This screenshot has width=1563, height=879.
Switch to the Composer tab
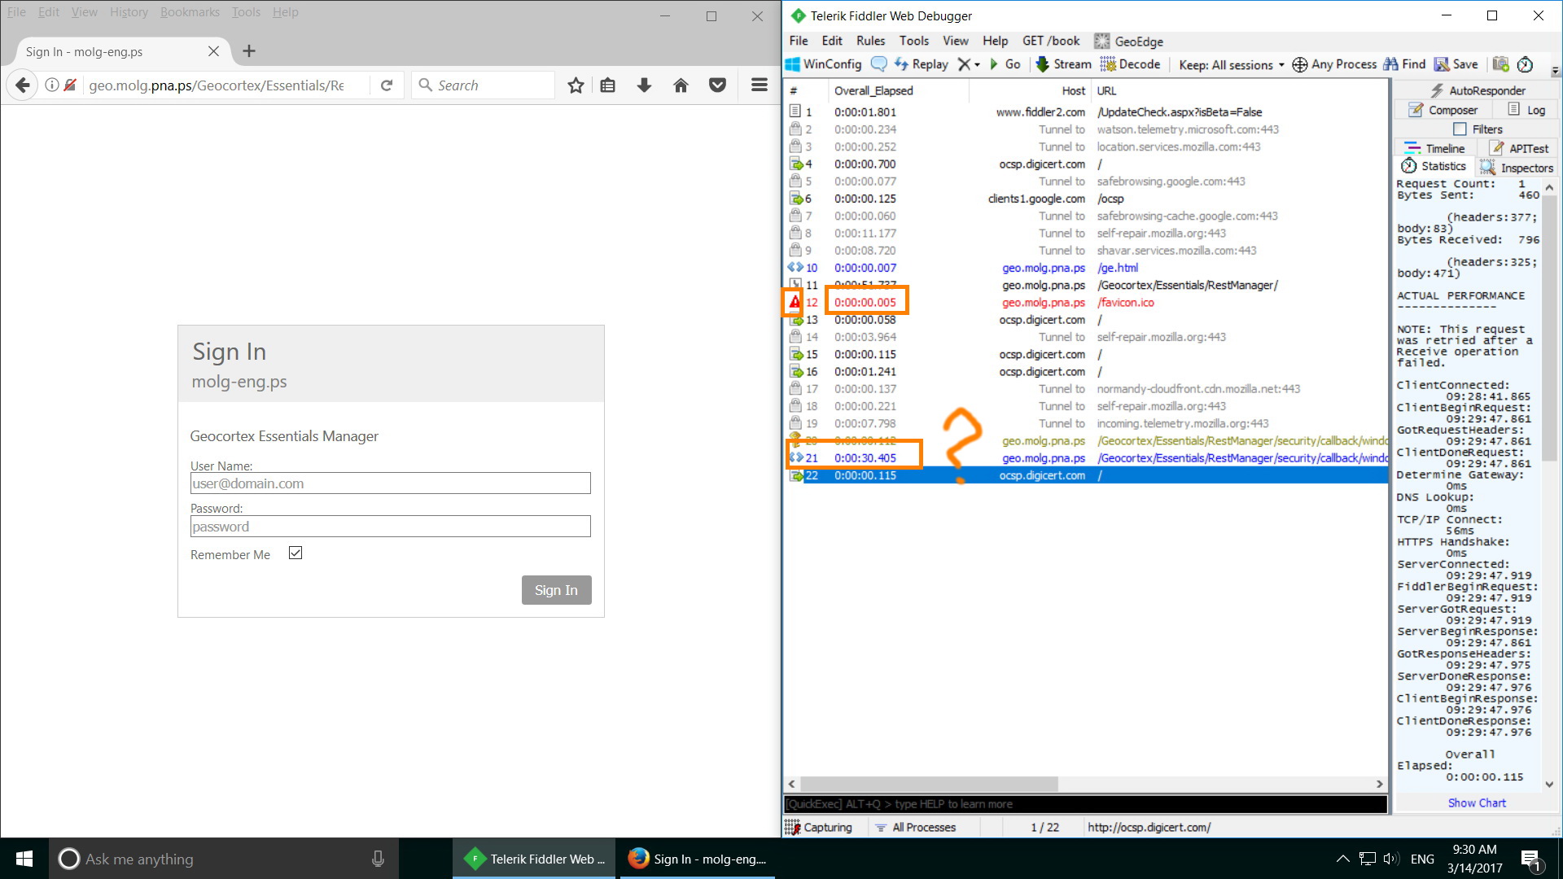[x=1443, y=110]
